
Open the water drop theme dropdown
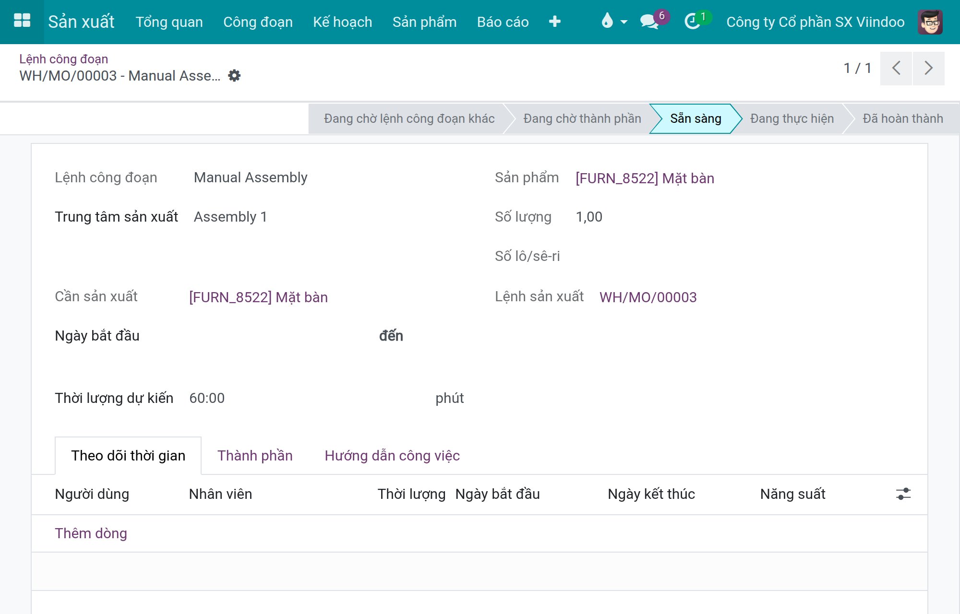[x=614, y=22]
